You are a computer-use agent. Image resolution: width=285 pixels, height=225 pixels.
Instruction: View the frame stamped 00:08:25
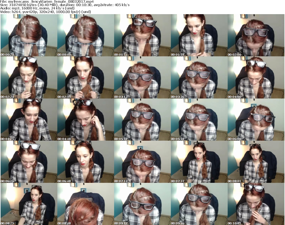29,204
